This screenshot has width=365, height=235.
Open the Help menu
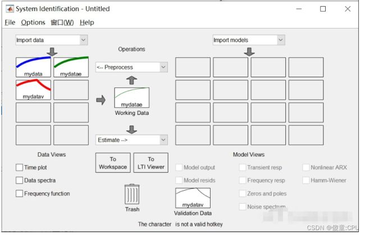87,22
